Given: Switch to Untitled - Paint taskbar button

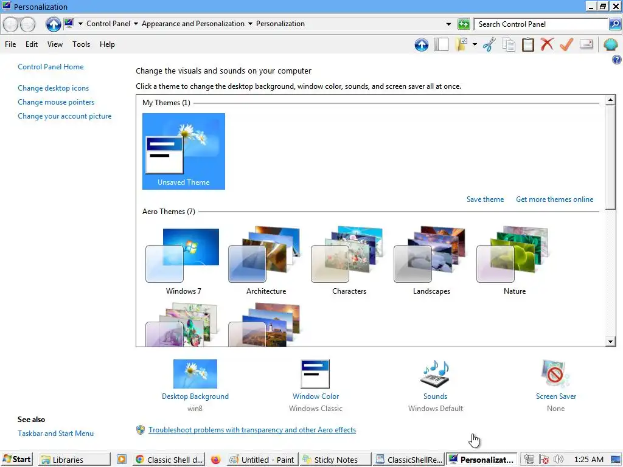Looking at the screenshot, I should (263, 460).
